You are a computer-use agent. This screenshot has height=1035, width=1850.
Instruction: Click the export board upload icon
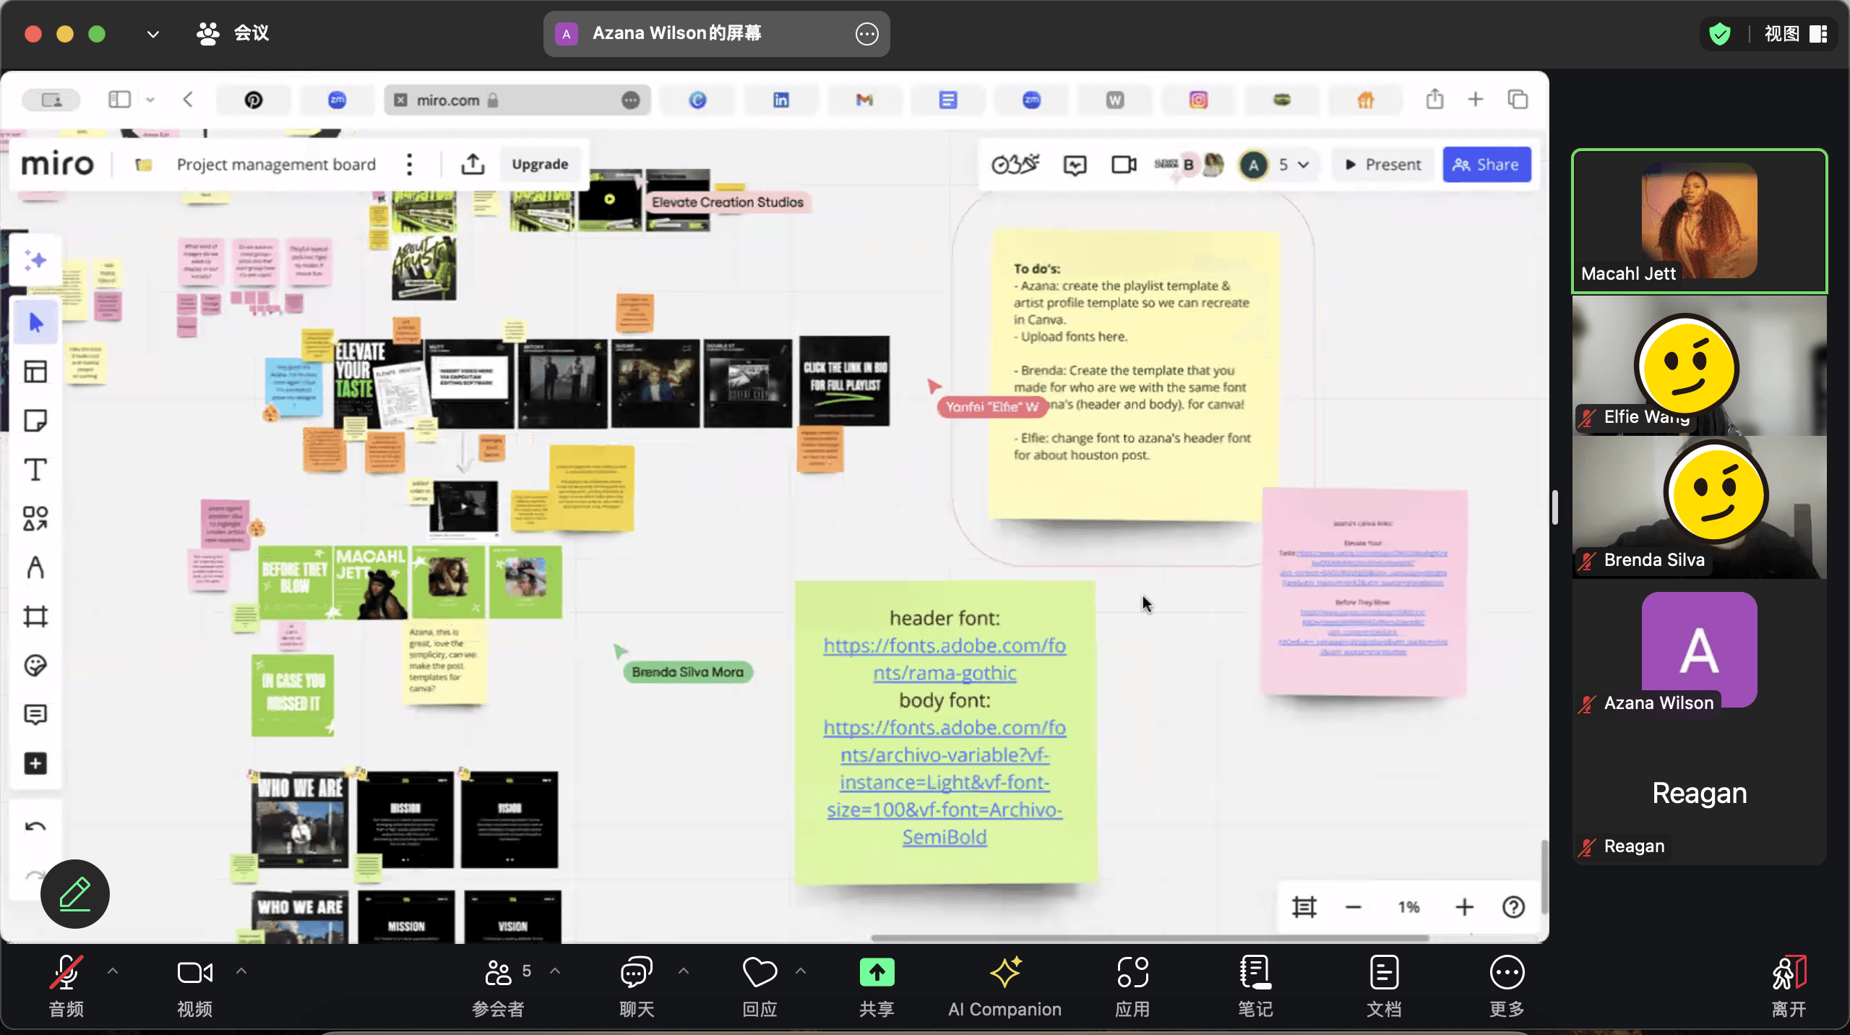click(x=473, y=164)
